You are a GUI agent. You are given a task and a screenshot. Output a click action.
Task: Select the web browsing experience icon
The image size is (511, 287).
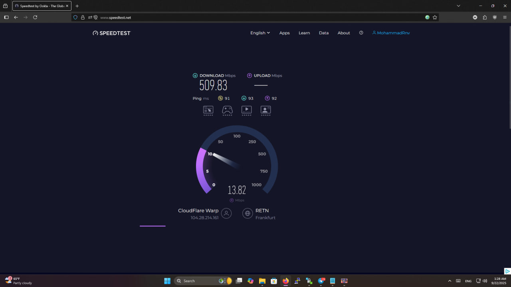(x=208, y=110)
